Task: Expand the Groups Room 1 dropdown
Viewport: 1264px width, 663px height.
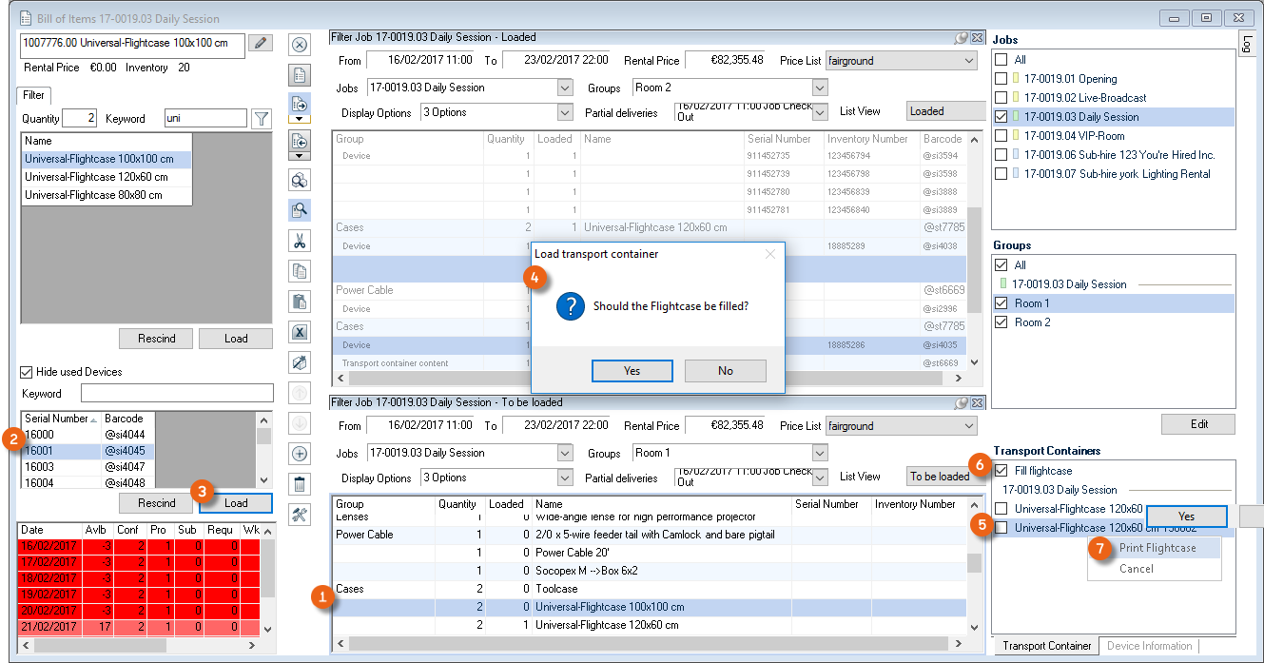Action: 819,453
